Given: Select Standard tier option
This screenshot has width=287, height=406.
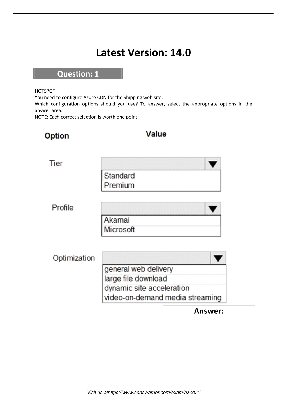Looking at the screenshot, I should pos(161,176).
